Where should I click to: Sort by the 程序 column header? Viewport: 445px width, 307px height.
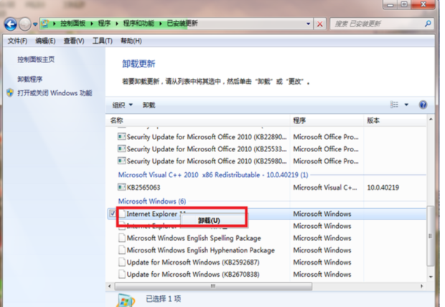tap(327, 121)
